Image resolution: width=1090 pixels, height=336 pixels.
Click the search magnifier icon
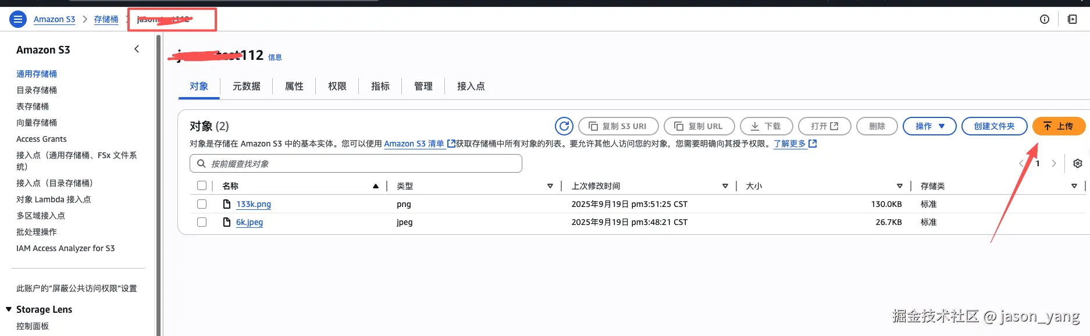(201, 163)
